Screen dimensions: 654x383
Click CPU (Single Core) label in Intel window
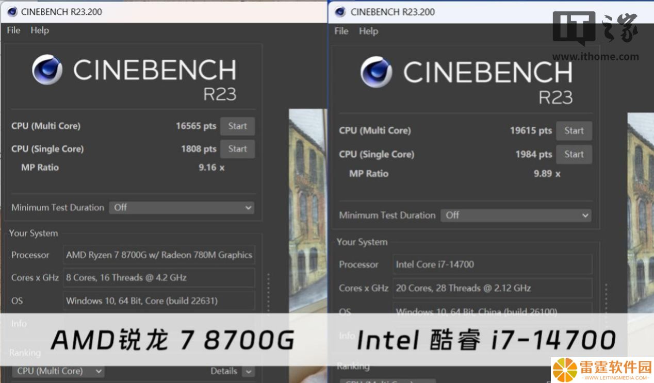pyautogui.click(x=377, y=154)
